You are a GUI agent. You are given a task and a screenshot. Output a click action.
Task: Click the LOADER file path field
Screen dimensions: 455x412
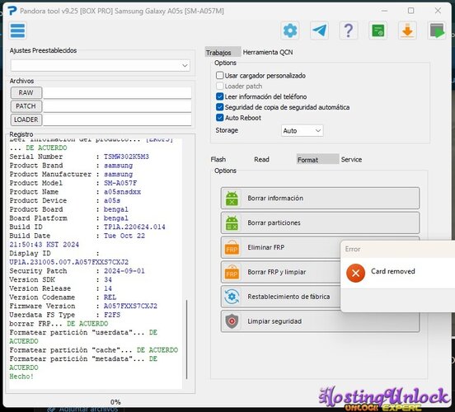pyautogui.click(x=117, y=119)
